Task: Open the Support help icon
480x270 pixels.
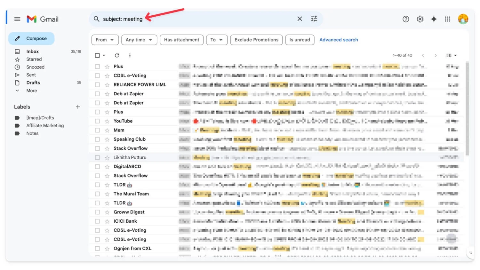Action: [x=406, y=19]
